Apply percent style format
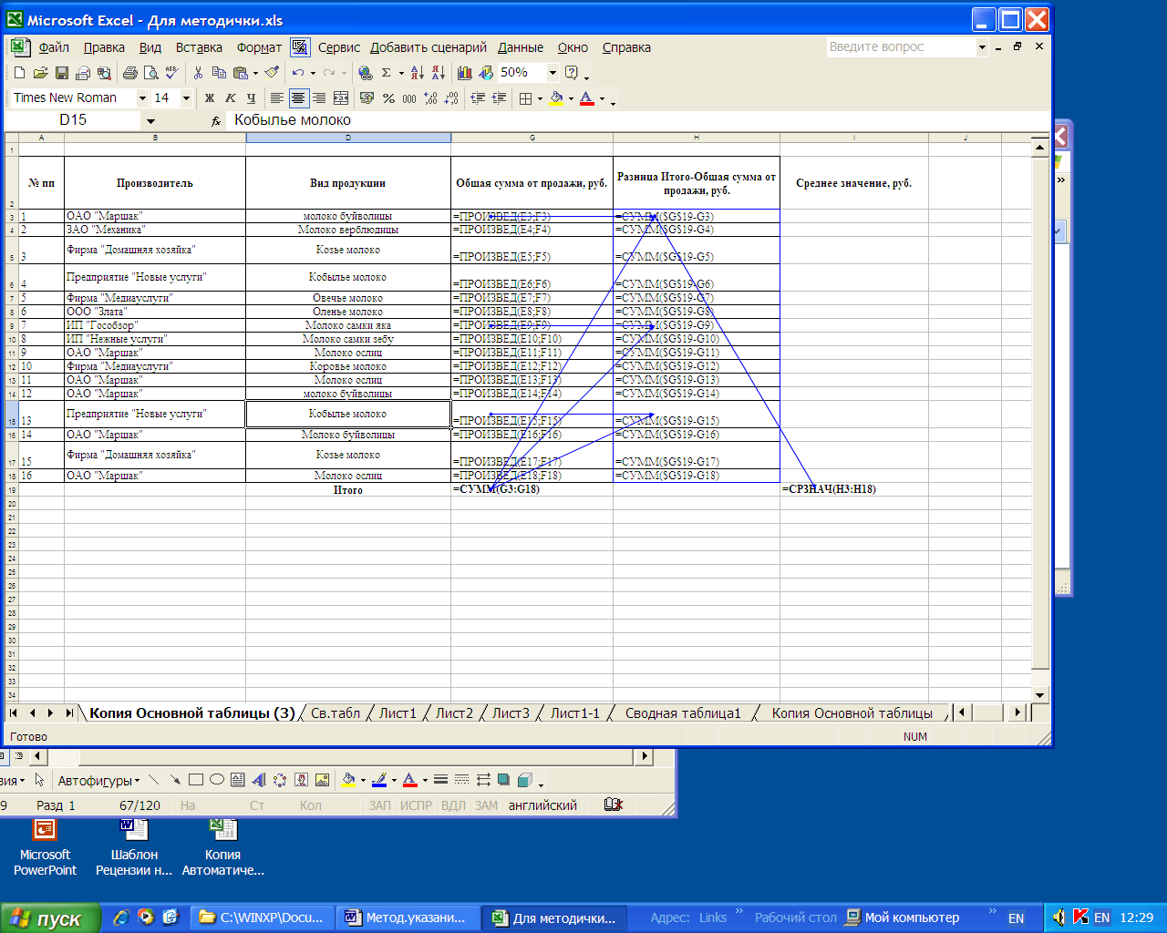1167x933 pixels. [388, 98]
